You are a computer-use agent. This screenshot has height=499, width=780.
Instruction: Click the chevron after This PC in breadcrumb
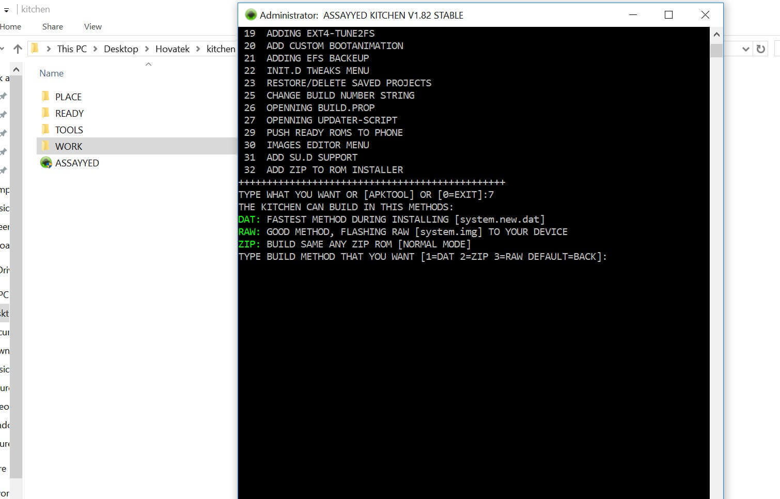coord(96,49)
